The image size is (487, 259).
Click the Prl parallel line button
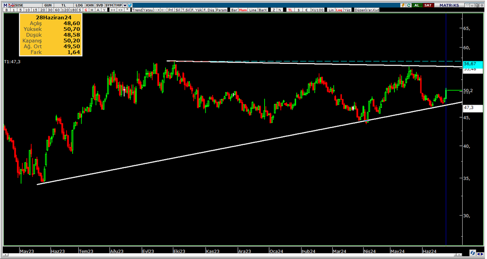coord(170,10)
